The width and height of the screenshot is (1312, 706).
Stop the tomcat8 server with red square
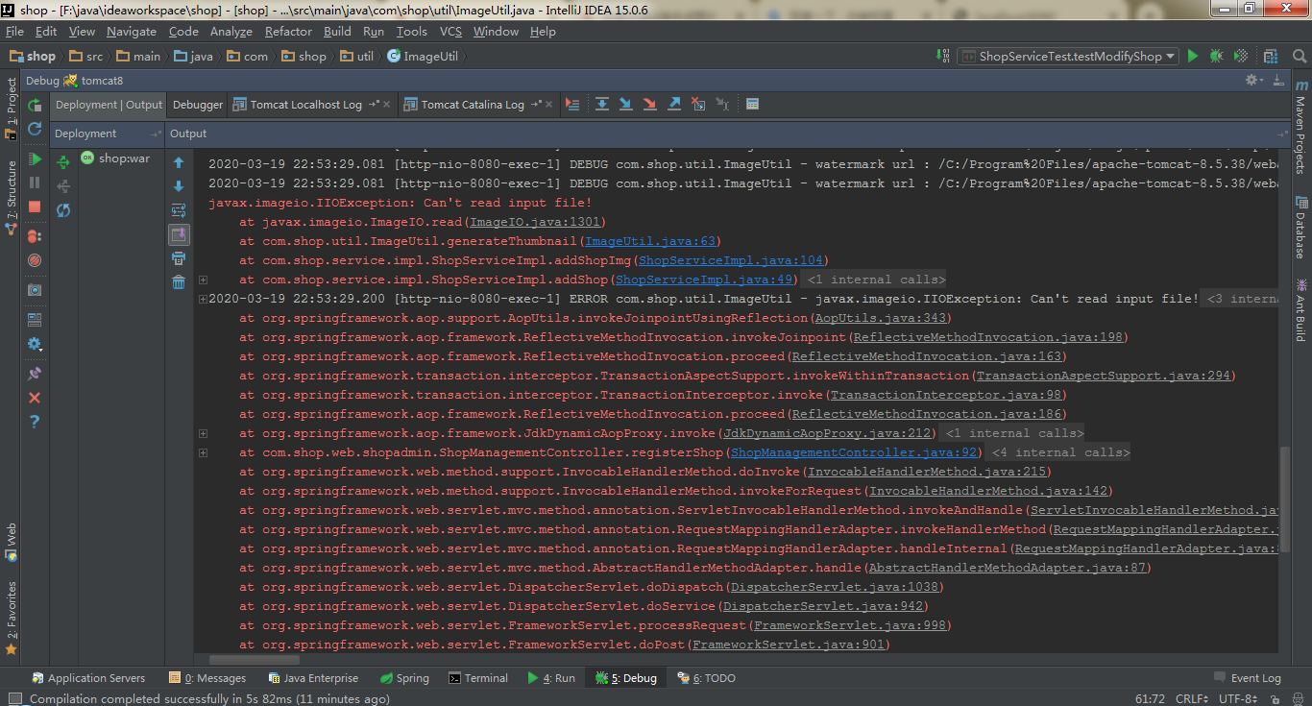[35, 207]
